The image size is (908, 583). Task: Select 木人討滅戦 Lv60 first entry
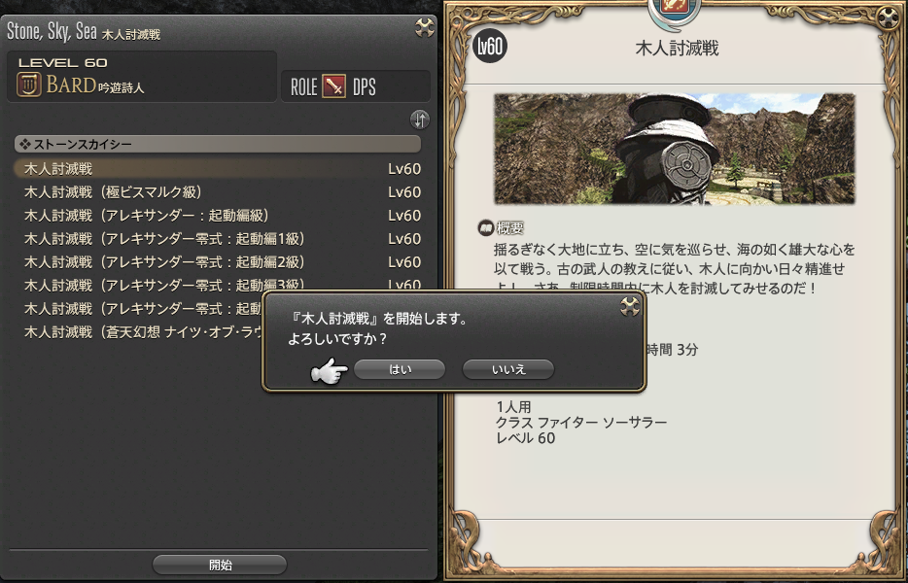(x=218, y=168)
